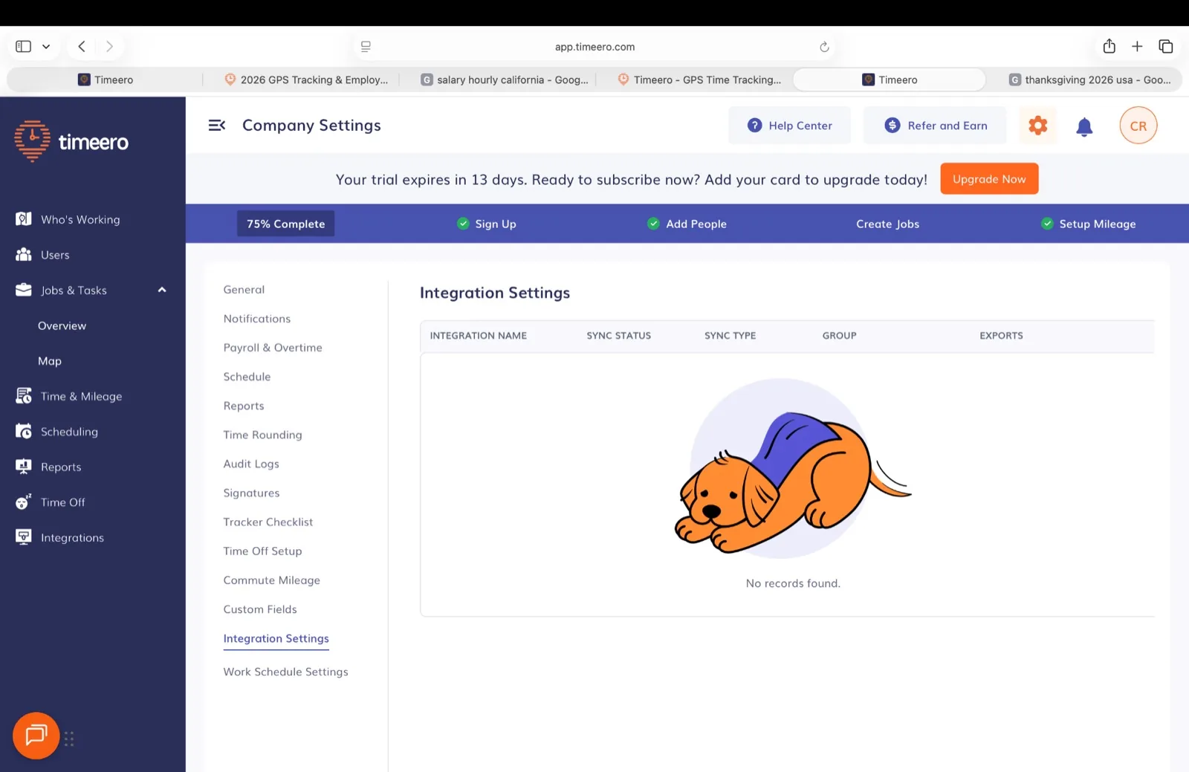Open the orange settings gear icon
The height and width of the screenshot is (772, 1189).
coord(1037,126)
